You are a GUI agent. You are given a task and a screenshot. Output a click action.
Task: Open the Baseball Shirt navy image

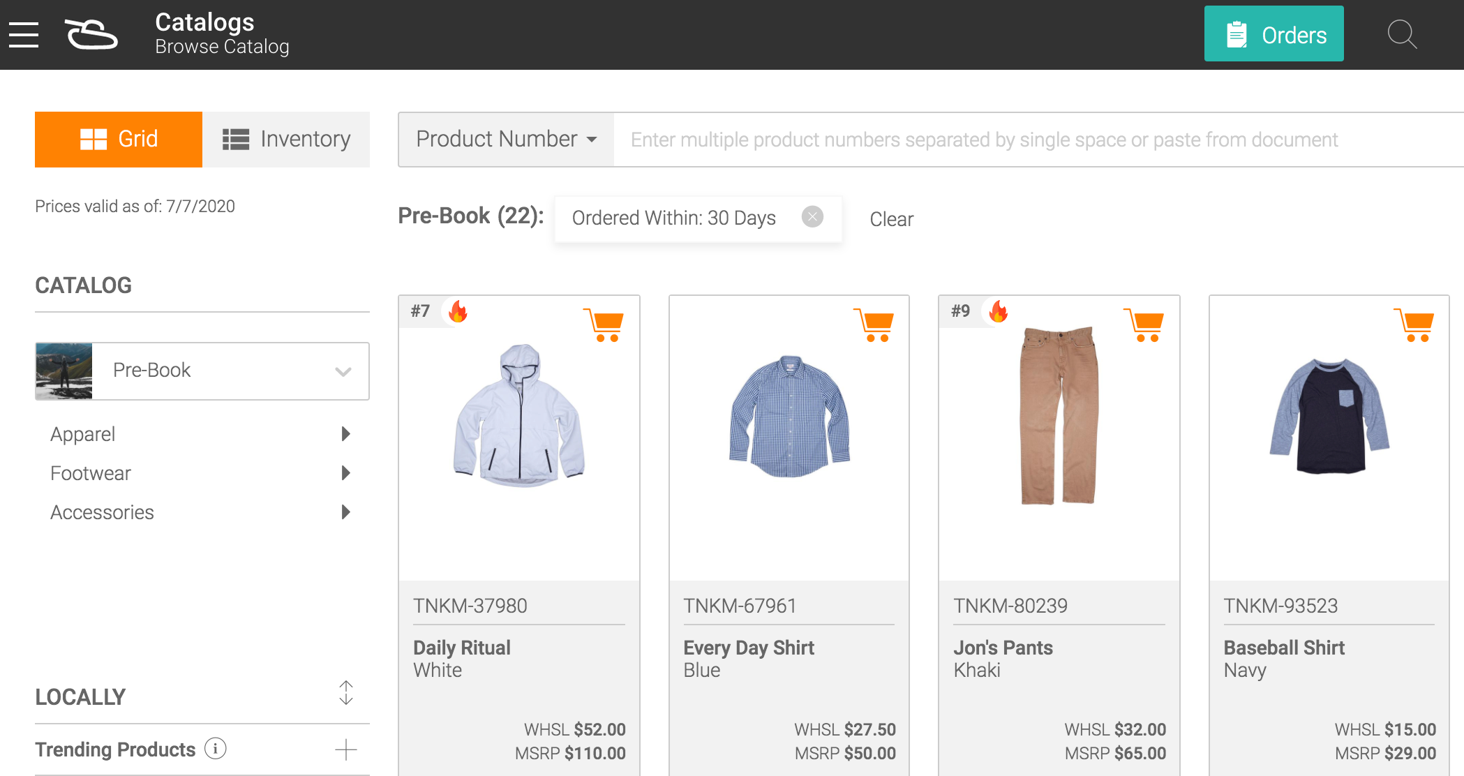tap(1329, 416)
